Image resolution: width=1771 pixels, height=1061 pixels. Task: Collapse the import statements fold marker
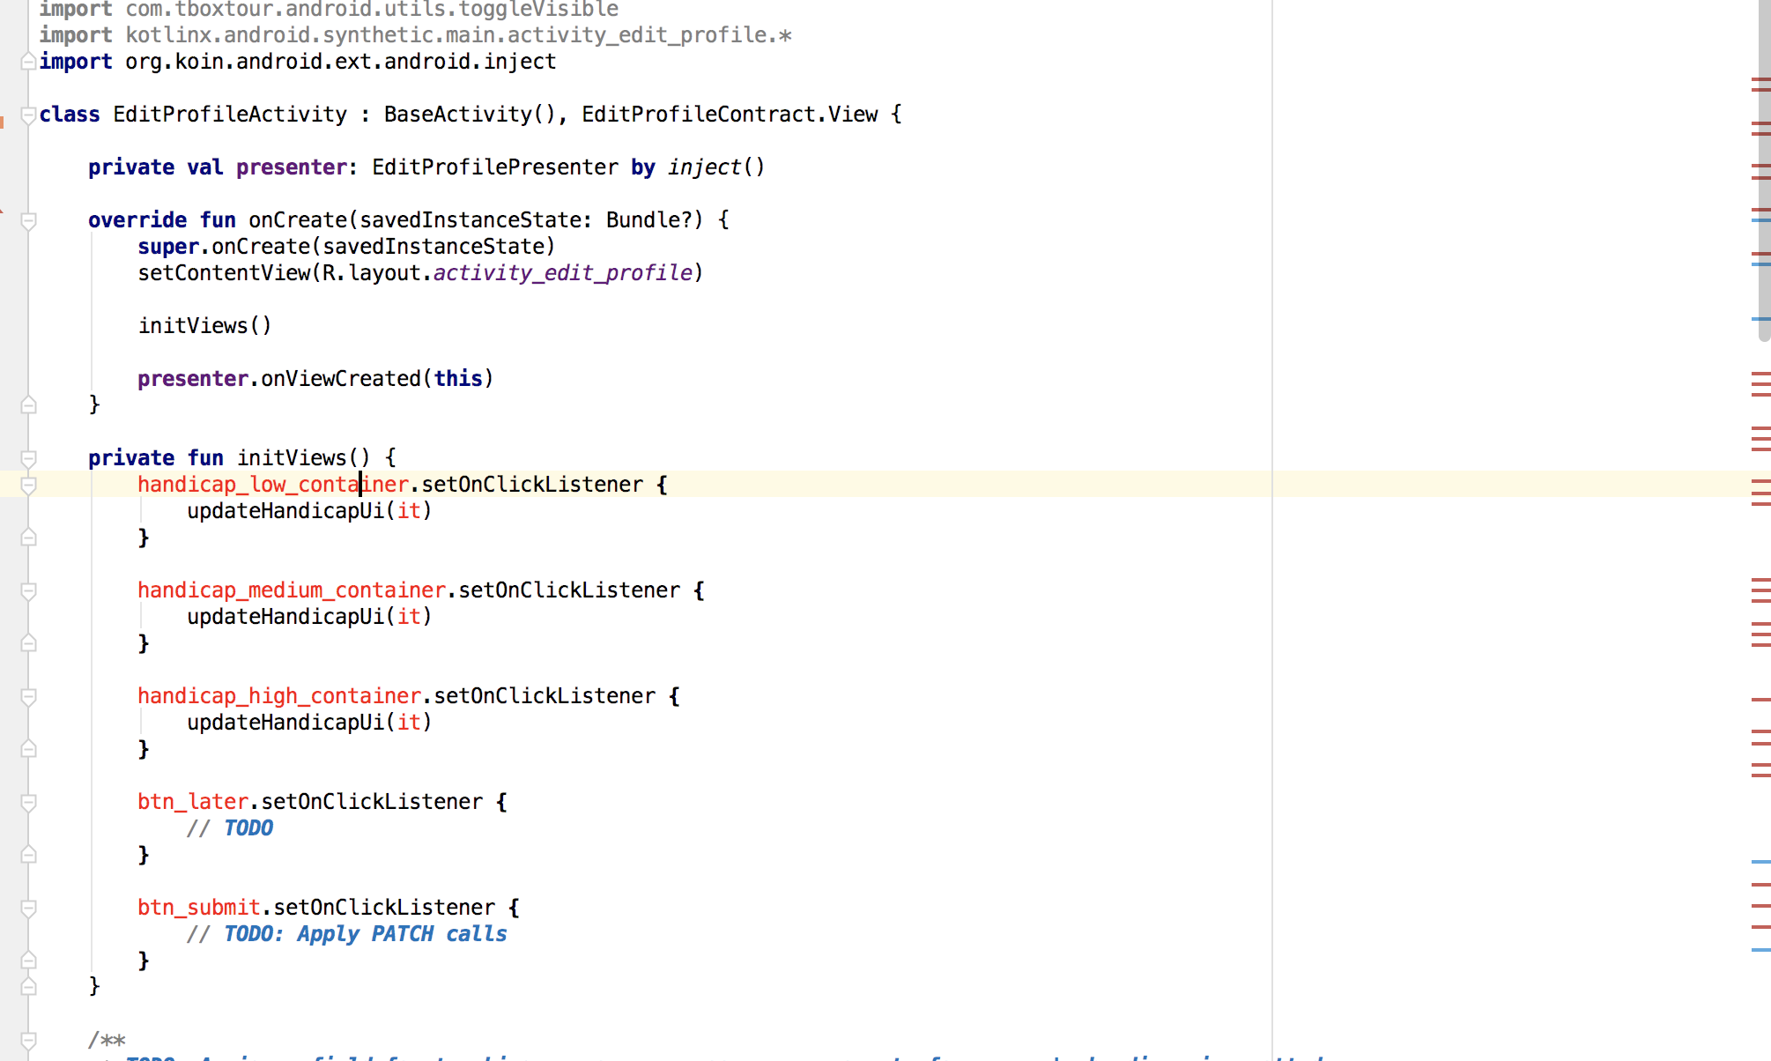pos(28,62)
